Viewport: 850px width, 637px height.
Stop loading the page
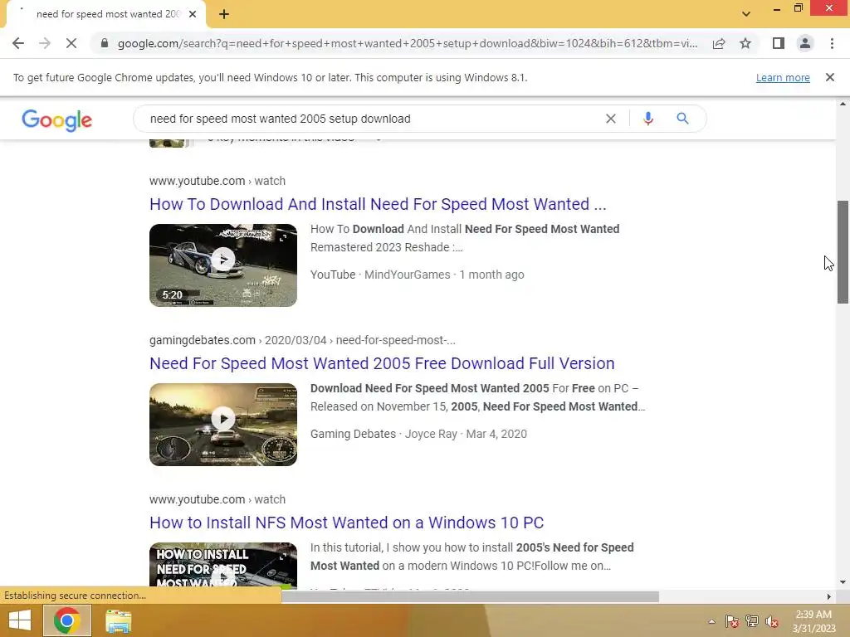71,43
